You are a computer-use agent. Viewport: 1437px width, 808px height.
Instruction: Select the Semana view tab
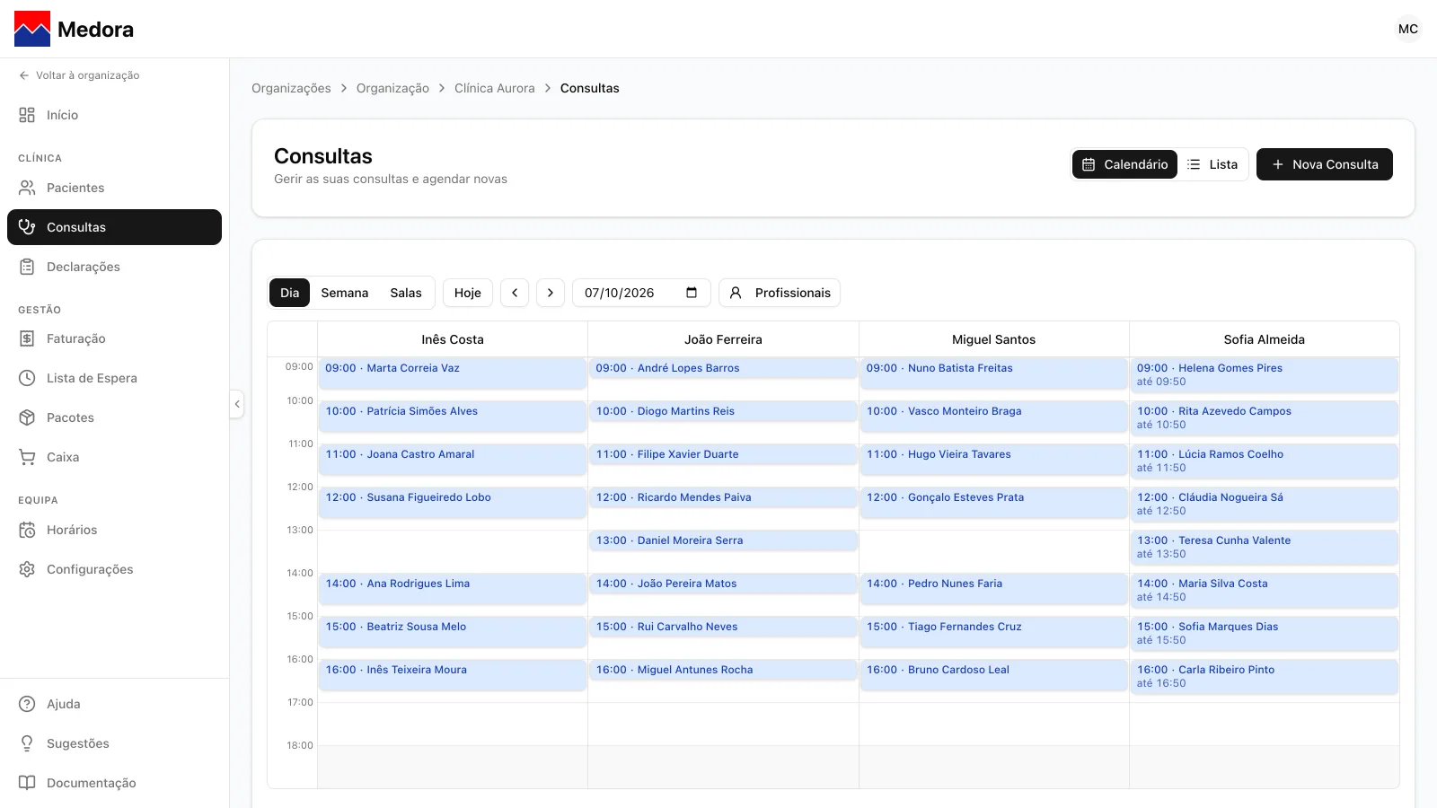tap(345, 293)
